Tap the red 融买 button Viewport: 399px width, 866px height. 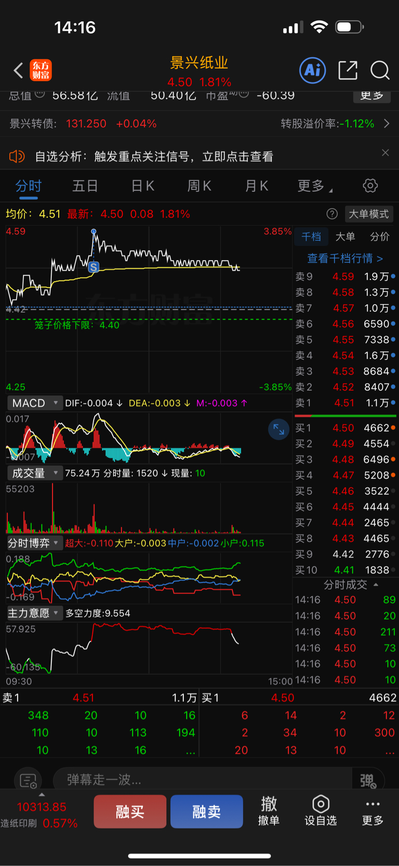click(130, 811)
